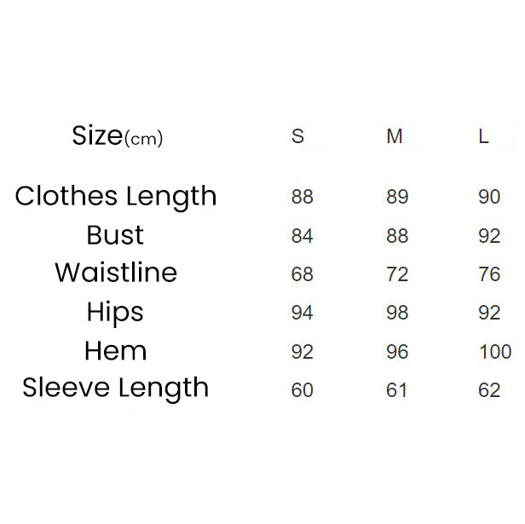Select Clothes Length value for size L
525x524 pixels.
[x=489, y=197]
